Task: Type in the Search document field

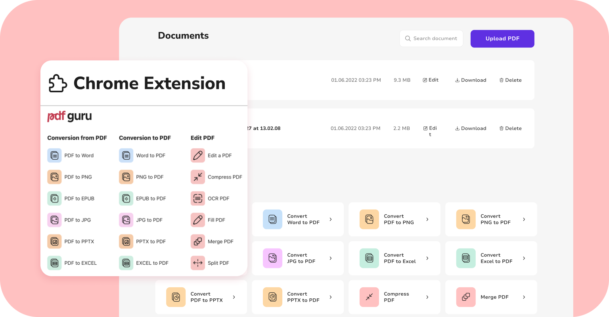Action: tap(435, 38)
